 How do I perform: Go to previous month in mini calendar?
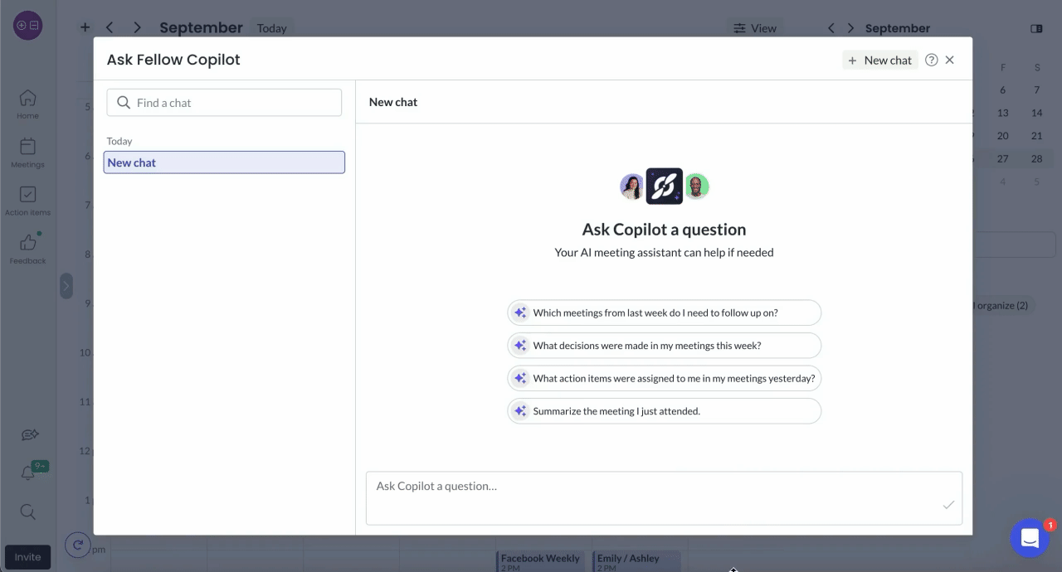(x=831, y=28)
